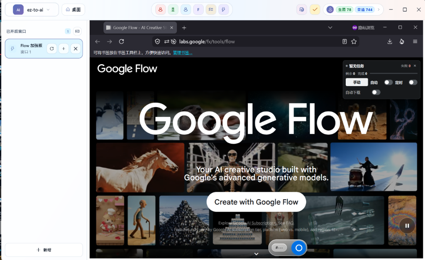Click the red person icon in top toolbar
Image resolution: width=425 pixels, height=260 pixels.
pyautogui.click(x=161, y=10)
